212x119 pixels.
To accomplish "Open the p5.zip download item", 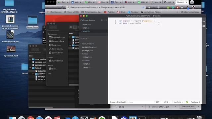I will (121, 107).
